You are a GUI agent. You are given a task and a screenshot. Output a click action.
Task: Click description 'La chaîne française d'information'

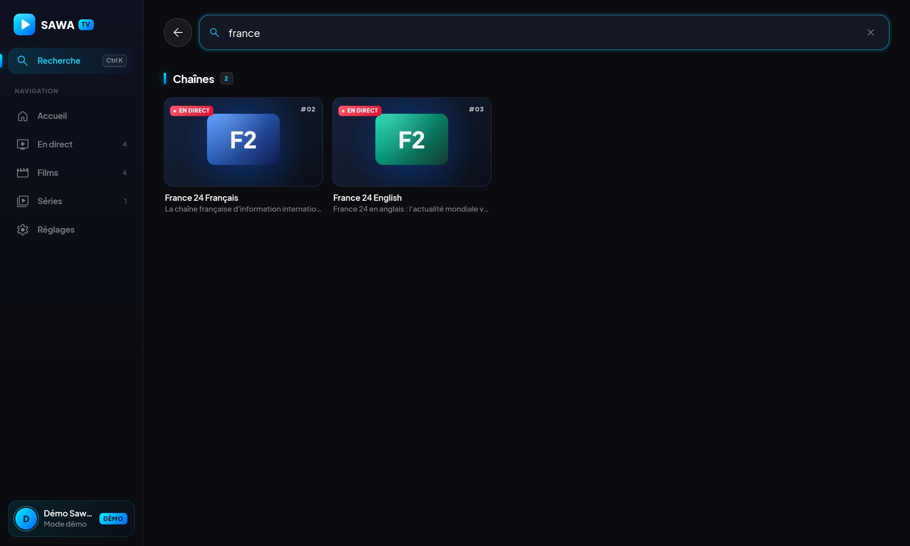(x=243, y=209)
